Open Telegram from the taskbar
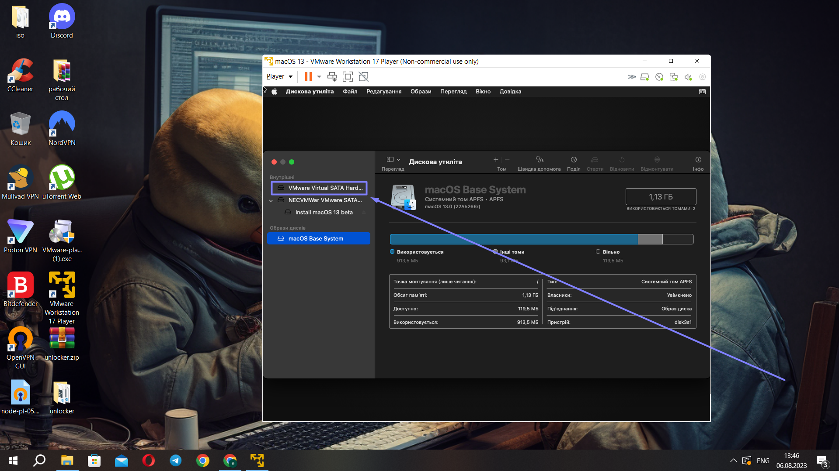839x471 pixels. click(x=176, y=461)
